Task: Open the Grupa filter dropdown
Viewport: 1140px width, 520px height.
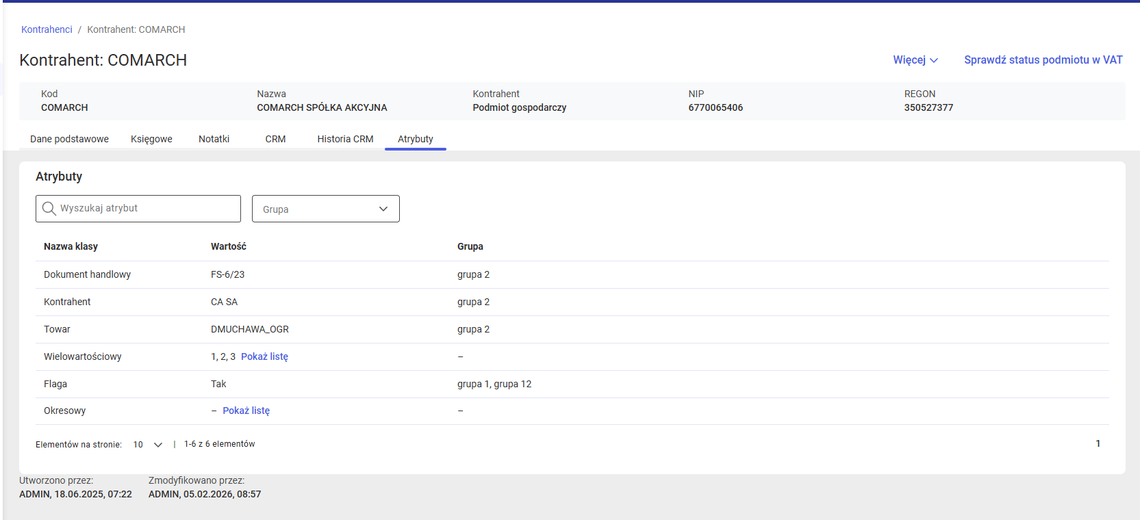Action: point(325,209)
